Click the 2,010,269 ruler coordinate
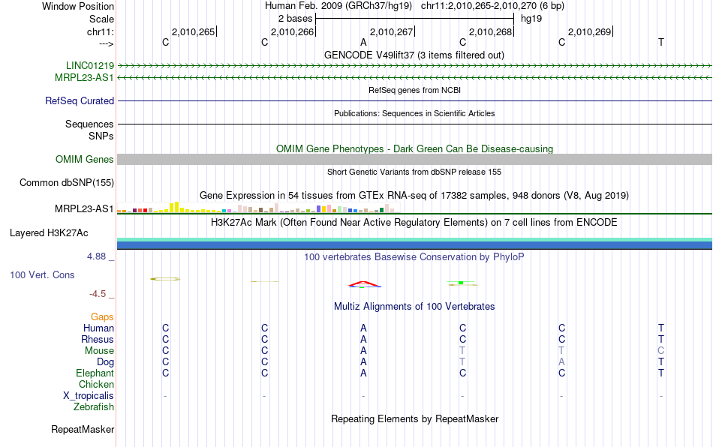713x447 pixels. pyautogui.click(x=590, y=31)
